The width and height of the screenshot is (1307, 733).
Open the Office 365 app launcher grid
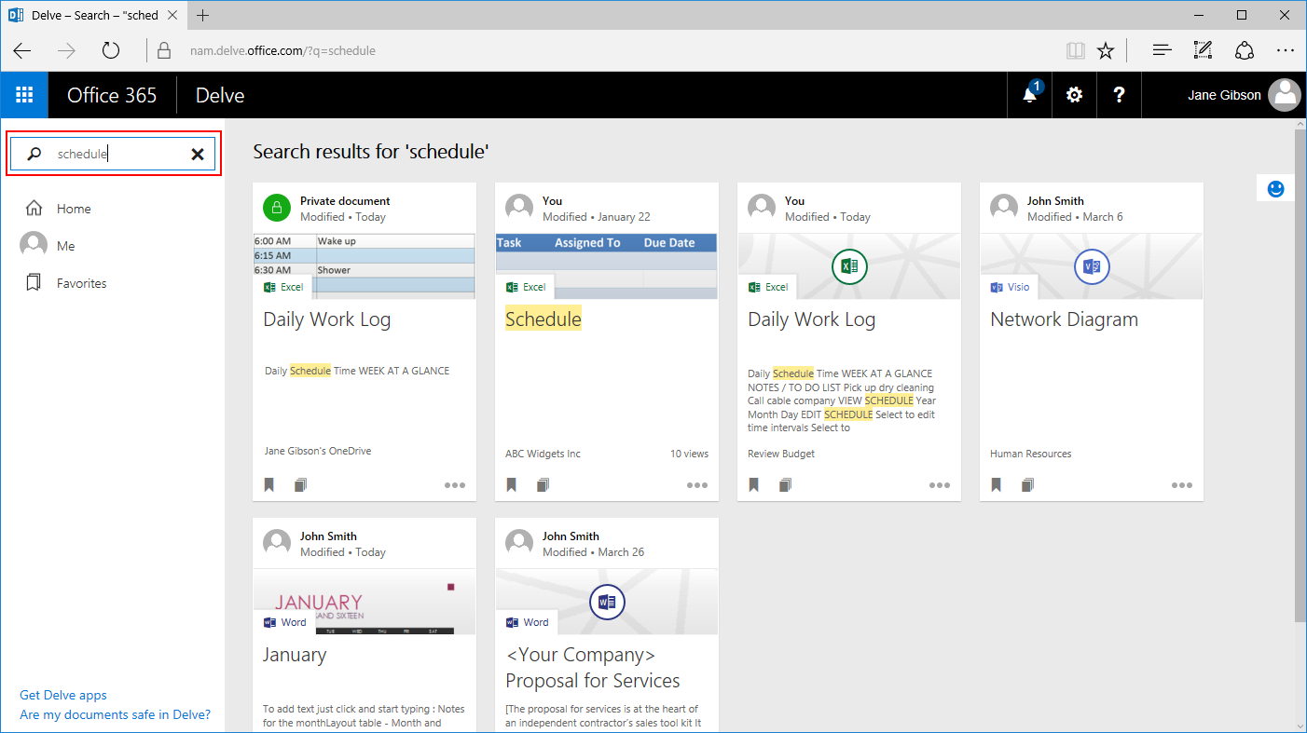point(24,95)
